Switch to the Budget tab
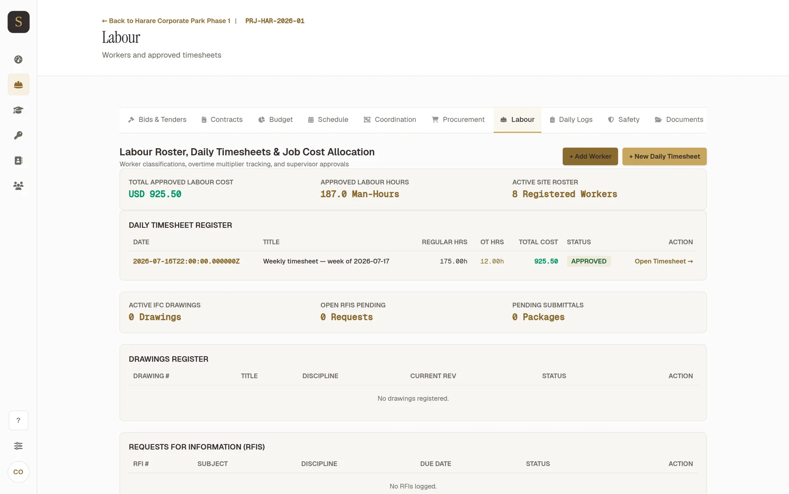The width and height of the screenshot is (789, 494). [275, 120]
